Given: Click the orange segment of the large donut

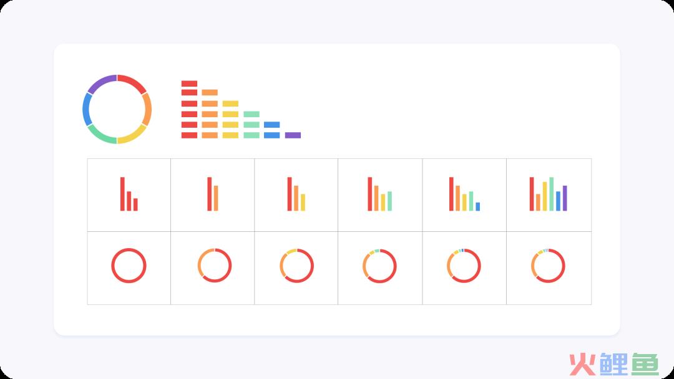Looking at the screenshot, I should [x=148, y=109].
